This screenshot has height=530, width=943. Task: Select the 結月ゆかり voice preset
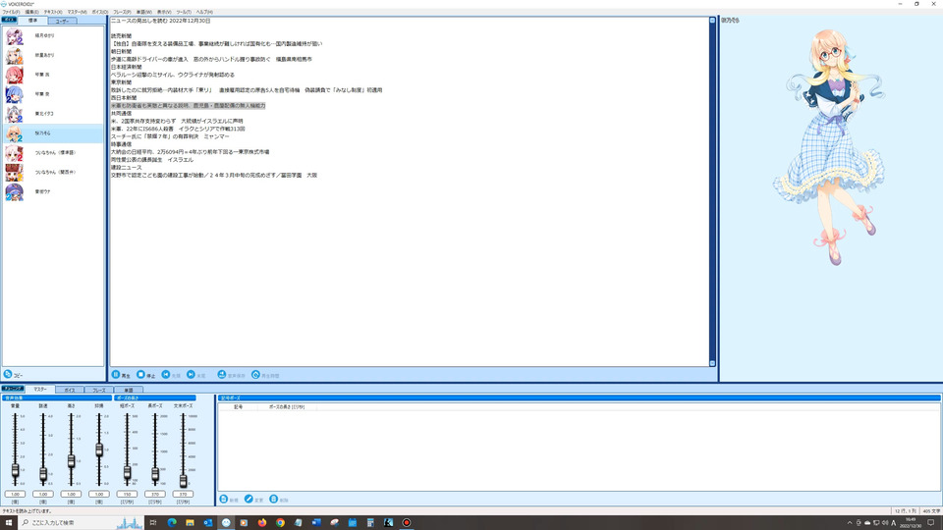pos(53,36)
